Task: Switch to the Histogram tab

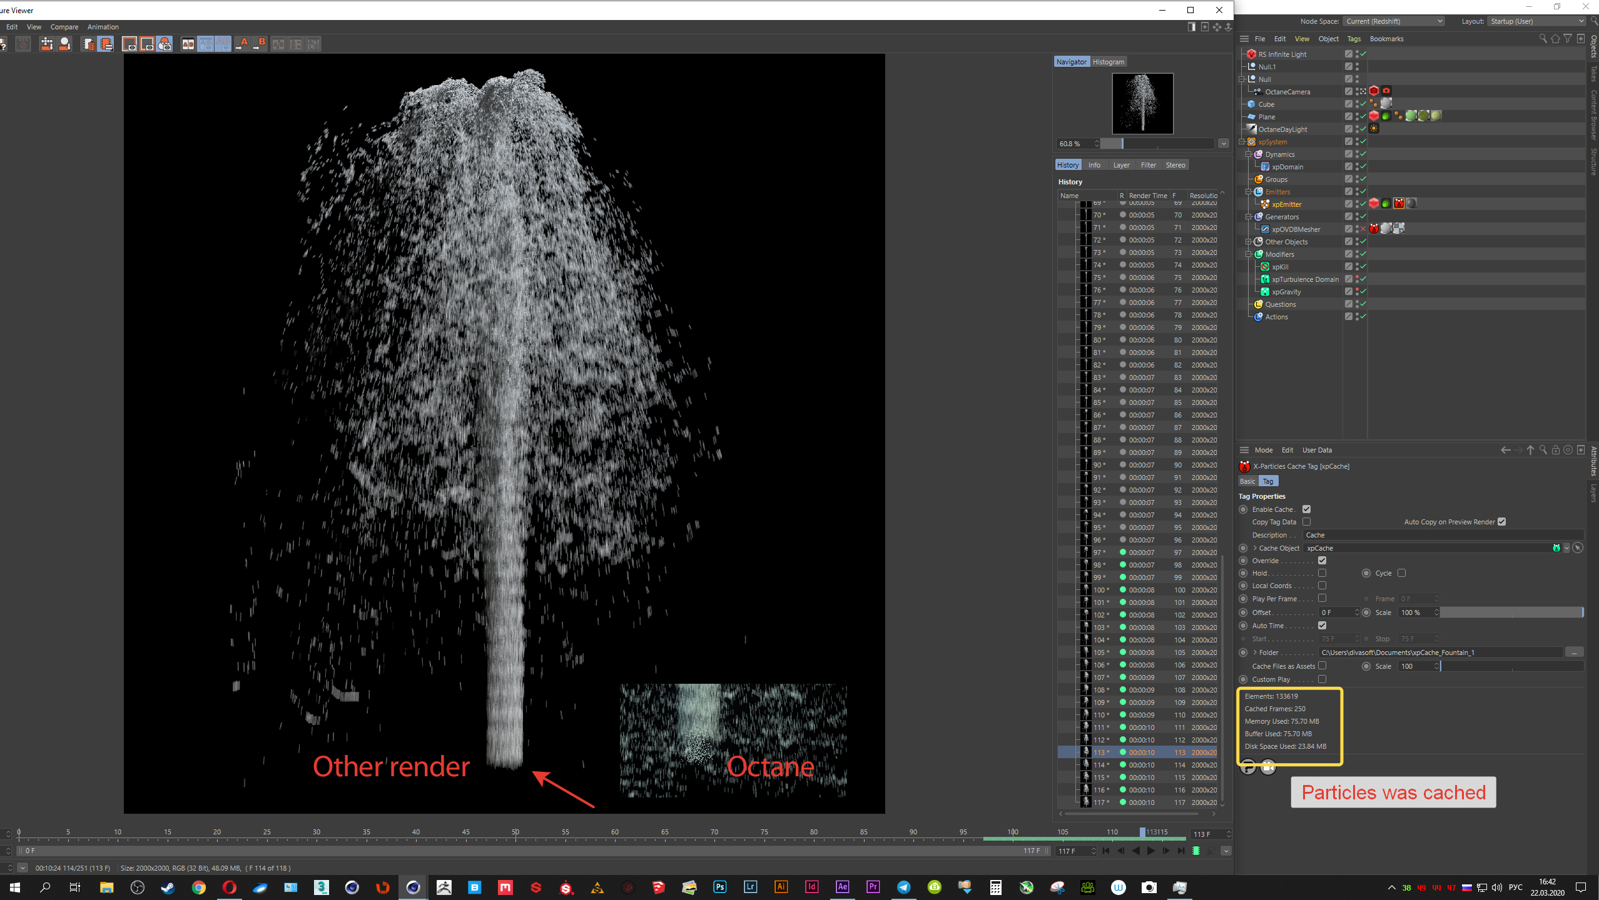Action: 1109,62
